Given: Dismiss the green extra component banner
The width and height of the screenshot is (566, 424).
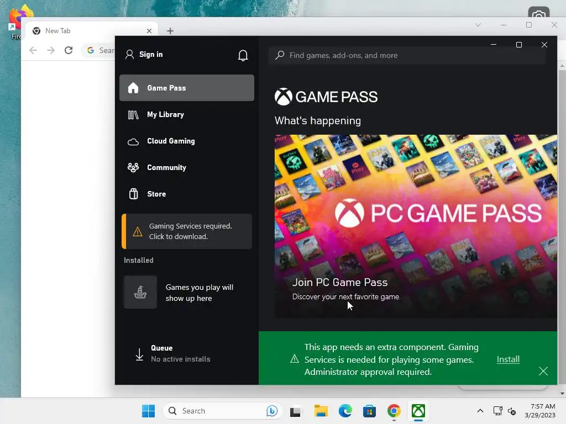Looking at the screenshot, I should (543, 371).
